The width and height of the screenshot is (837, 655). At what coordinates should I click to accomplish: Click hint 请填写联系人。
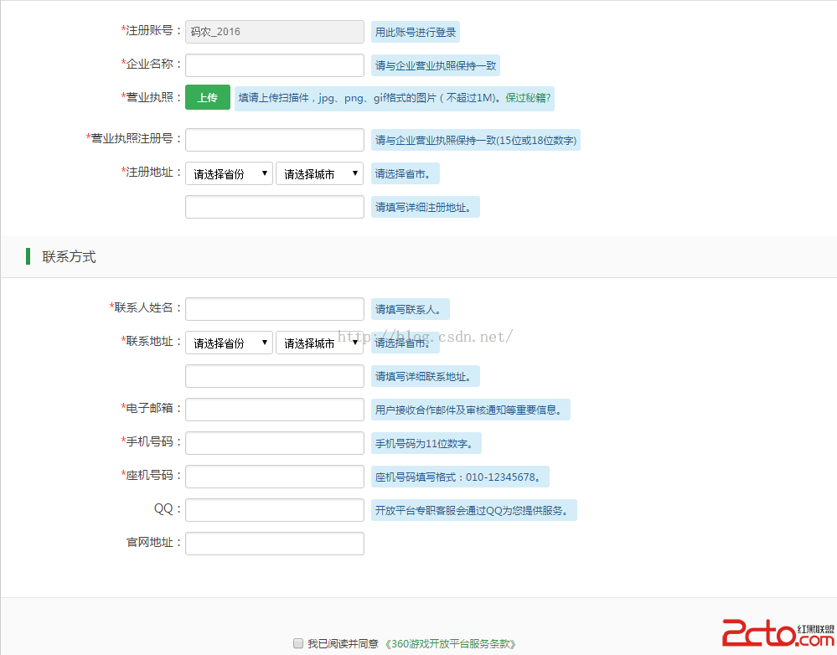point(411,310)
